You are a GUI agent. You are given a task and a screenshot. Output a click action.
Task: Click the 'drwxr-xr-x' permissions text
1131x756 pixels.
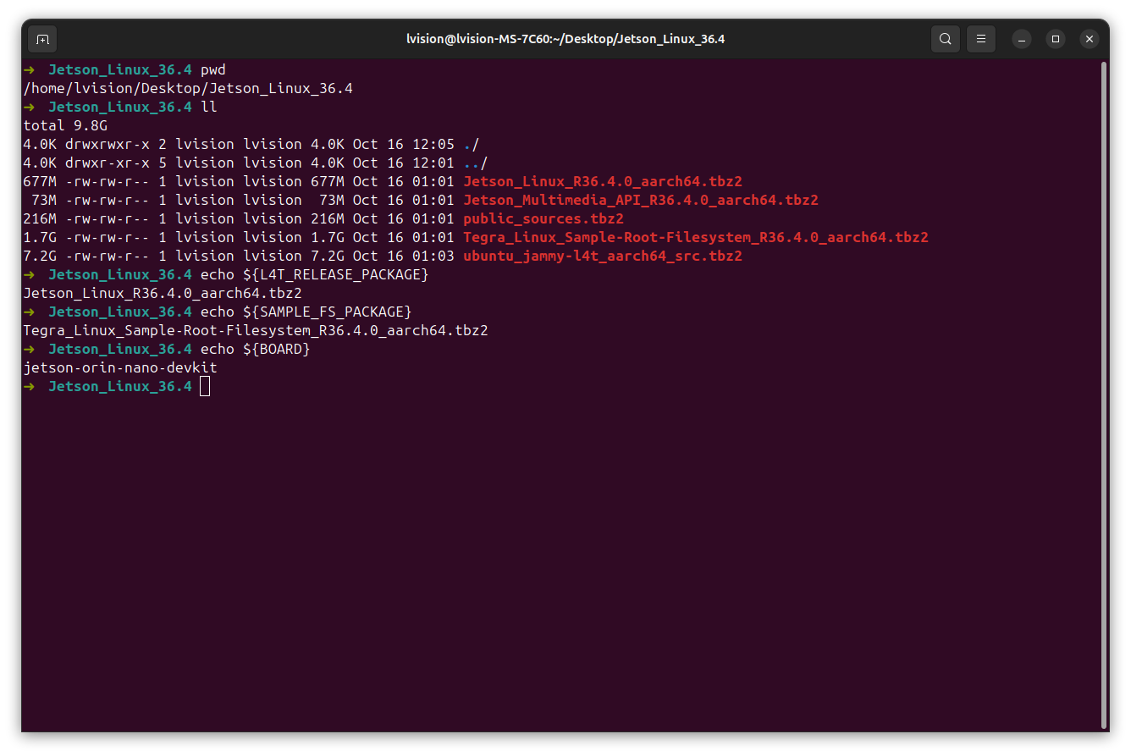point(108,163)
